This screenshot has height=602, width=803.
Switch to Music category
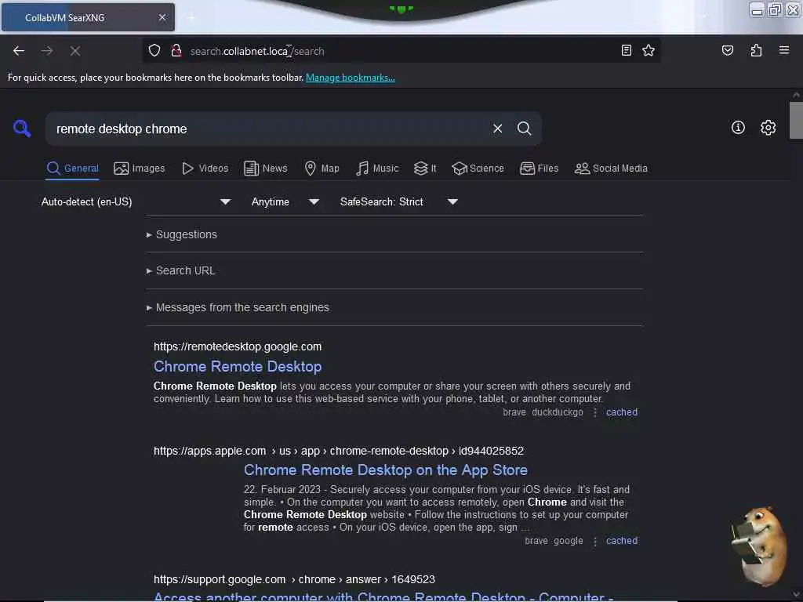(x=377, y=169)
